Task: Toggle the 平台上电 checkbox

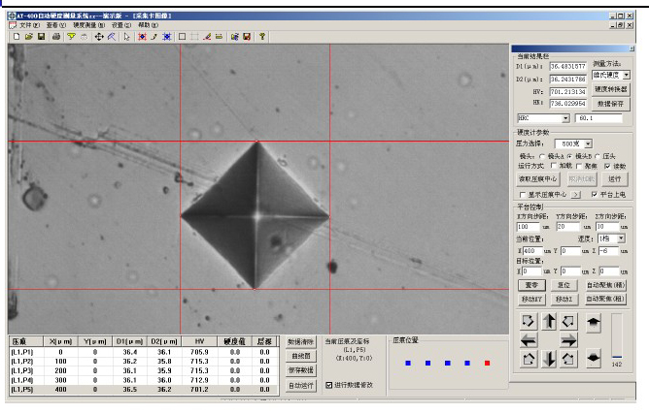Action: 593,194
